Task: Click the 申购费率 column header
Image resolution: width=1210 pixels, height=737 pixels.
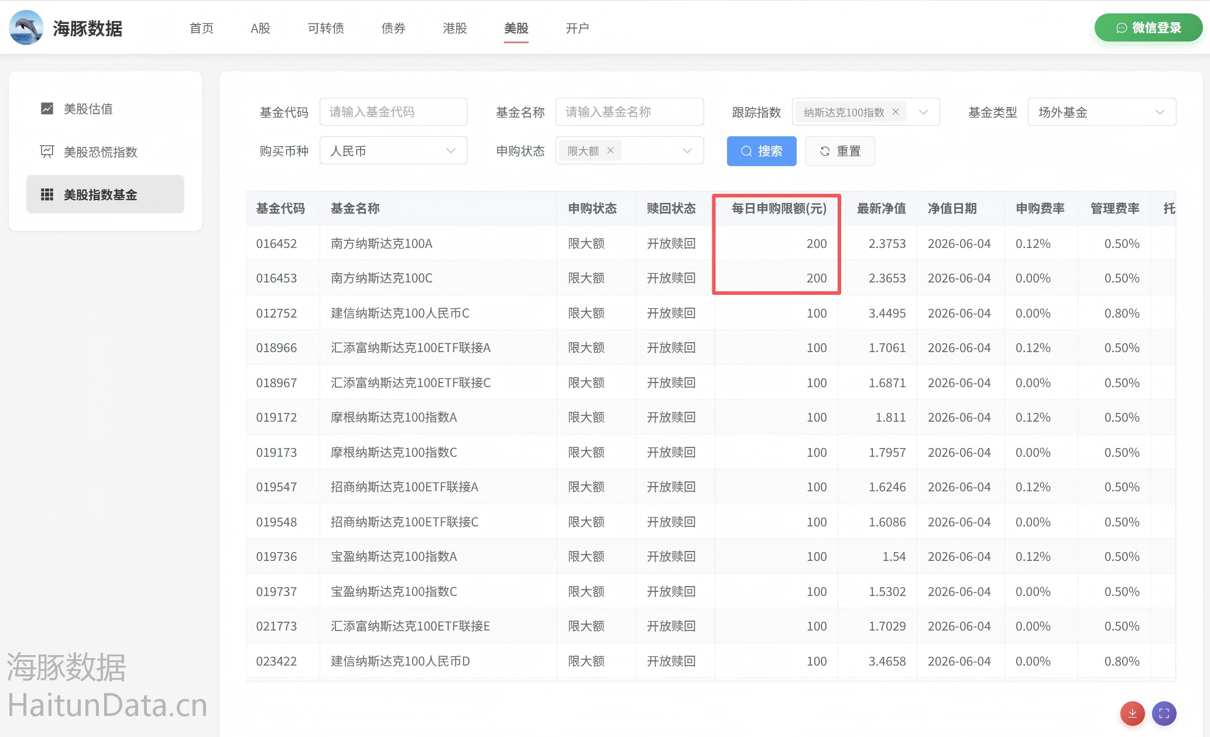Action: click(1040, 208)
